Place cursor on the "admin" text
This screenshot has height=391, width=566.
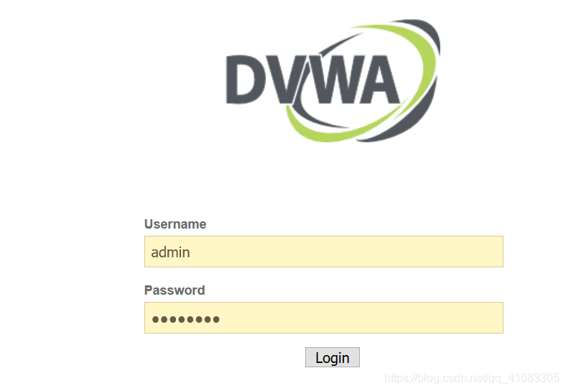tap(170, 252)
